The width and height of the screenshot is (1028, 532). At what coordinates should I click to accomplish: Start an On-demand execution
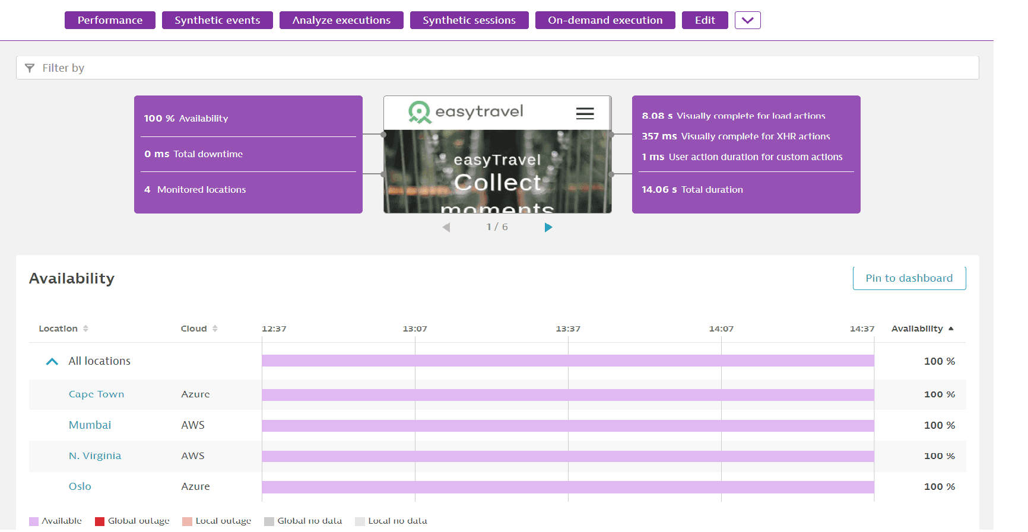(x=605, y=20)
